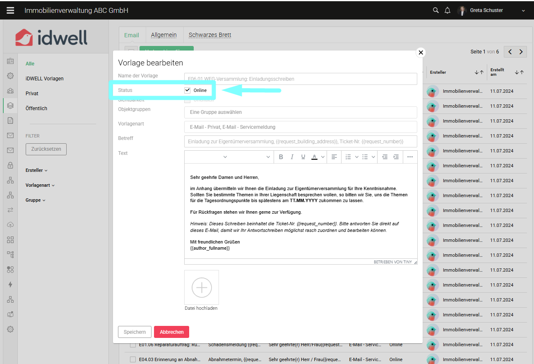The width and height of the screenshot is (534, 364).
Task: Switch to the Schwarzes Brett tab
Action: pyautogui.click(x=210, y=35)
